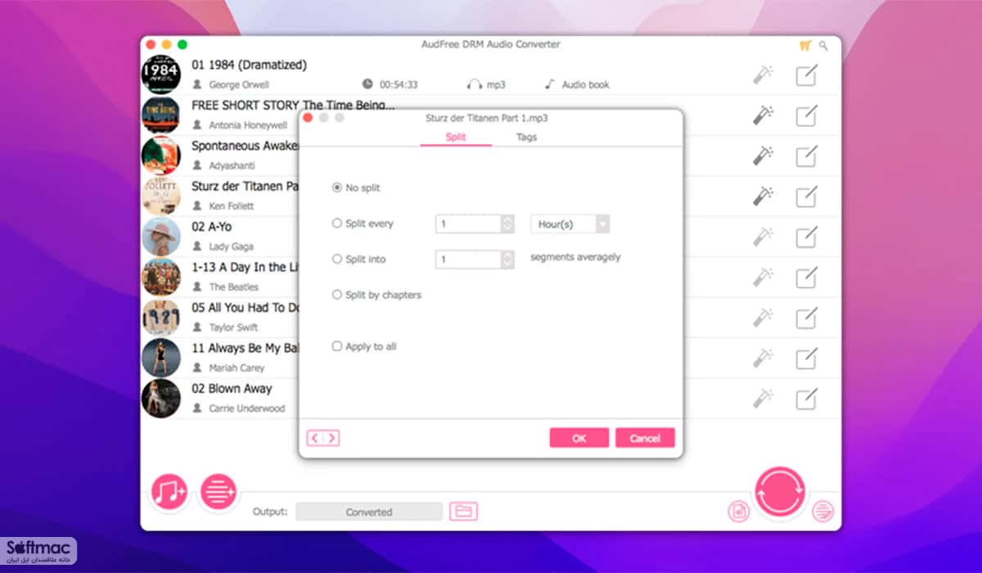The width and height of the screenshot is (982, 573).
Task: Select the Split every radio option
Action: coord(336,223)
